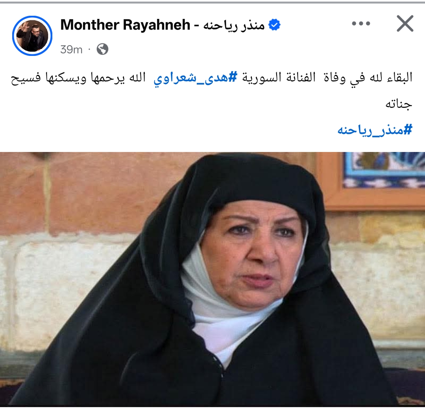Visit the Monther Rayahneh page name
Image resolution: width=425 pixels, height=411 pixels.
click(x=125, y=25)
